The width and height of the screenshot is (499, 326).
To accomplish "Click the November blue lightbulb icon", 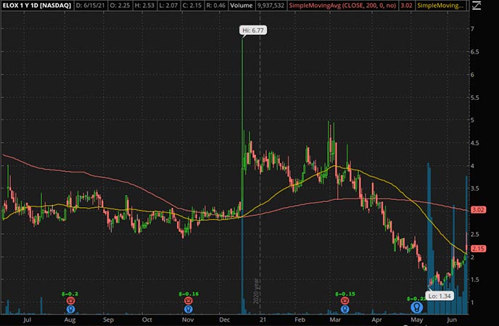I will [x=188, y=309].
